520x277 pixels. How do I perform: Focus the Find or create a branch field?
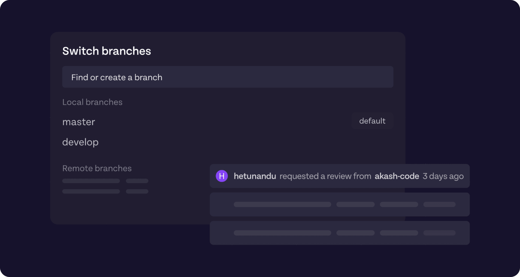(228, 77)
